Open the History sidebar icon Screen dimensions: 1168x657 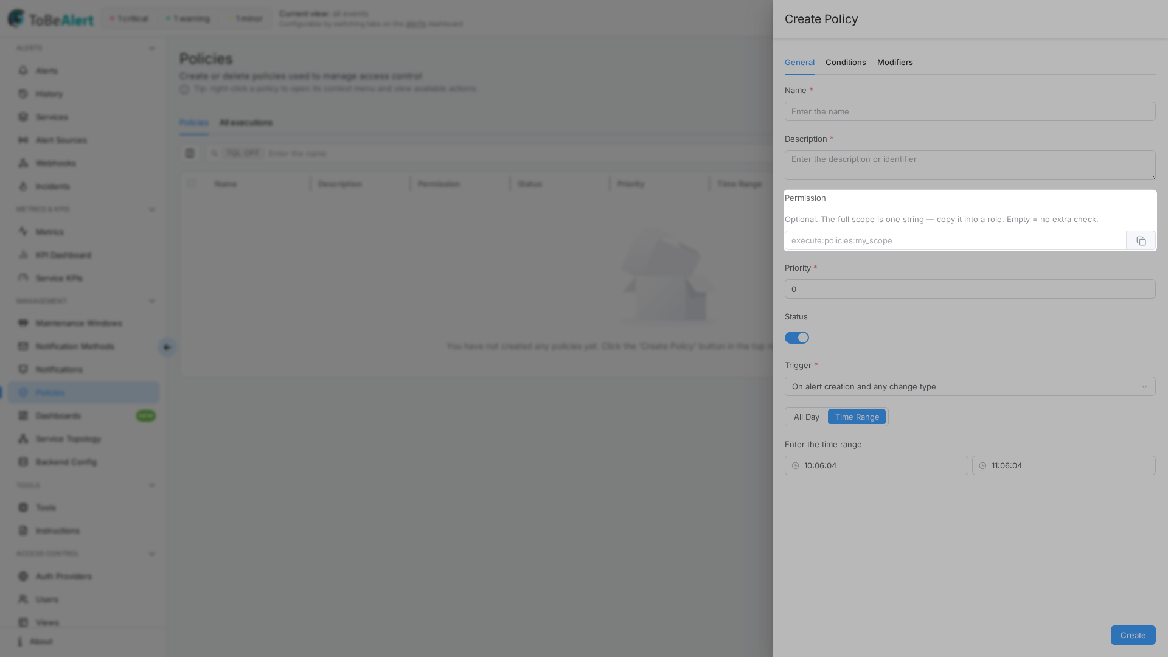[23, 94]
